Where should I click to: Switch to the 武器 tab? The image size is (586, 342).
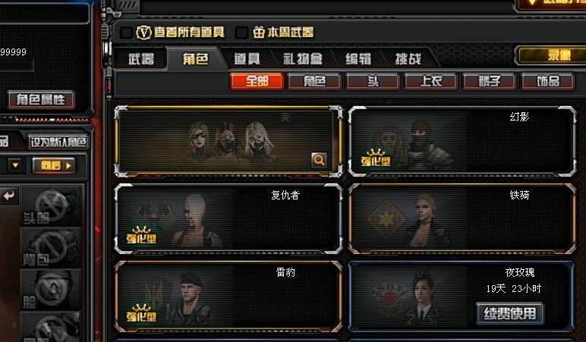point(141,58)
